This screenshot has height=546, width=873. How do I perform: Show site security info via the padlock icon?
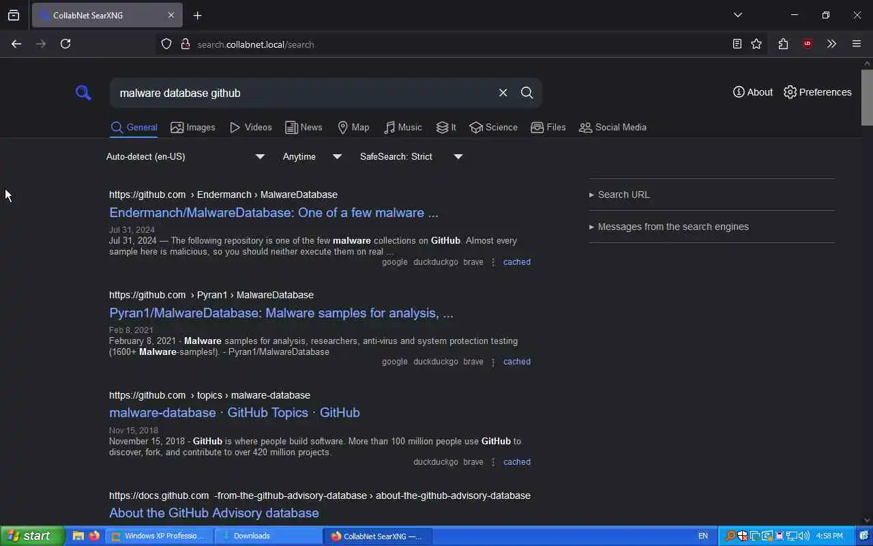[185, 44]
